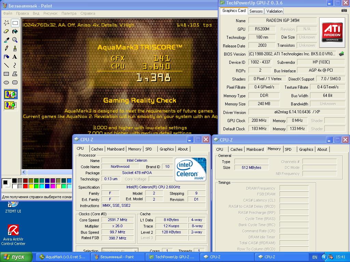Screen dimensions: 350x262
Task: Click the GPU name field RADEON IGP 345M
Action: 283,20
